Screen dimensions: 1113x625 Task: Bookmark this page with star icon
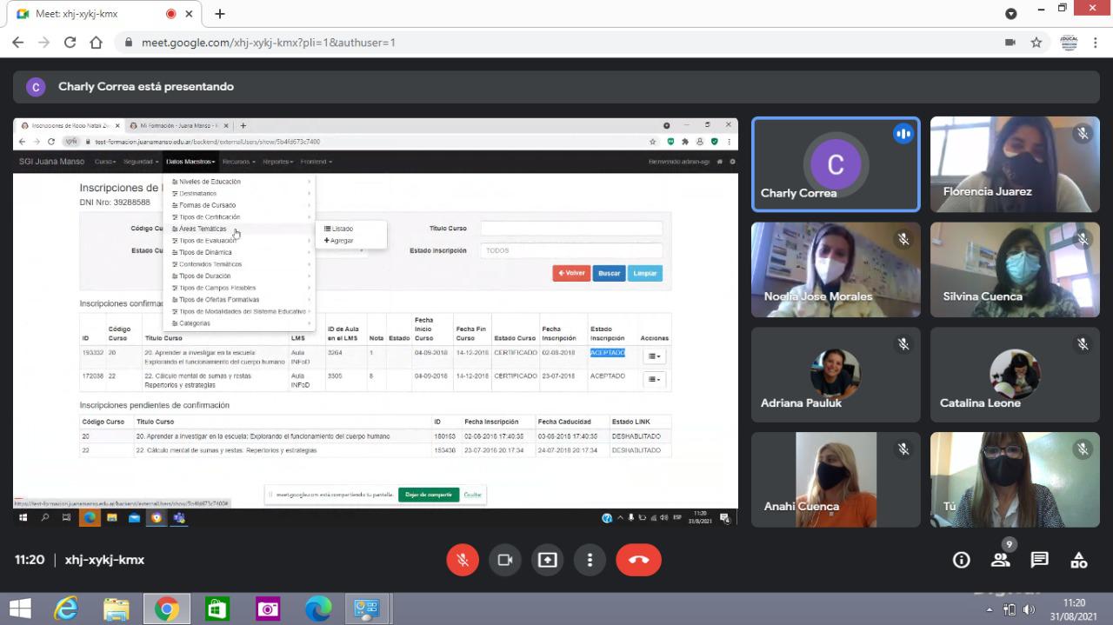[1036, 43]
